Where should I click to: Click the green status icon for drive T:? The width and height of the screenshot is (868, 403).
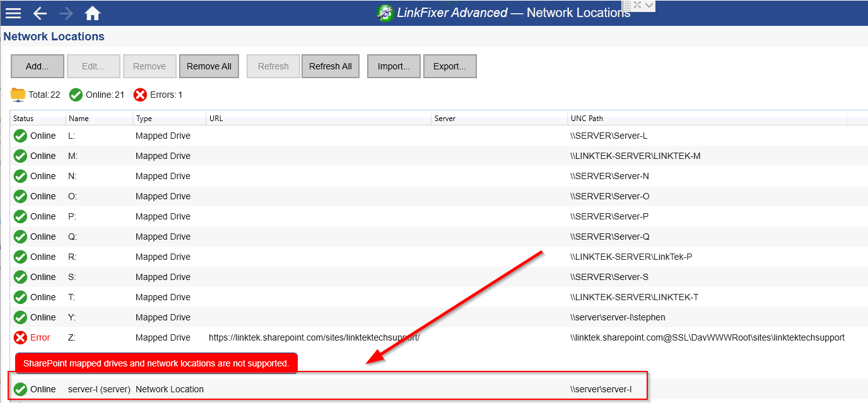(x=21, y=297)
